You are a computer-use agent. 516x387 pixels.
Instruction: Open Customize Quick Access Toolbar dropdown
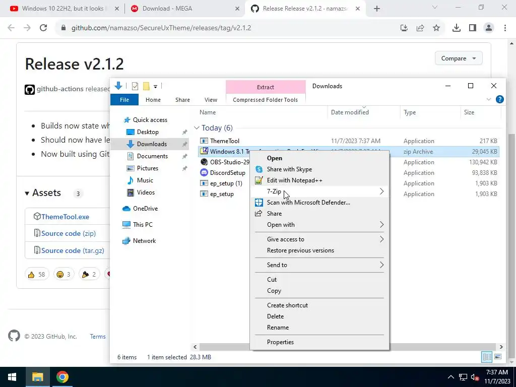[x=155, y=87]
